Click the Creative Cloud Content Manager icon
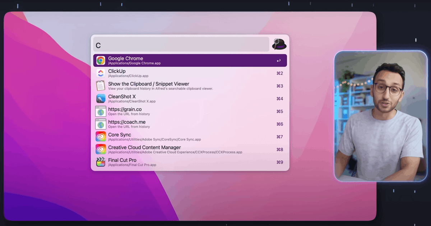The height and width of the screenshot is (226, 431). (101, 149)
